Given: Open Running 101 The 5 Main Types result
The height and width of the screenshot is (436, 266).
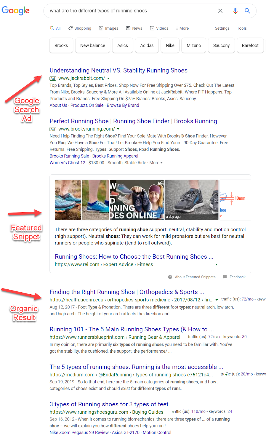Looking at the screenshot, I should coord(132,329).
